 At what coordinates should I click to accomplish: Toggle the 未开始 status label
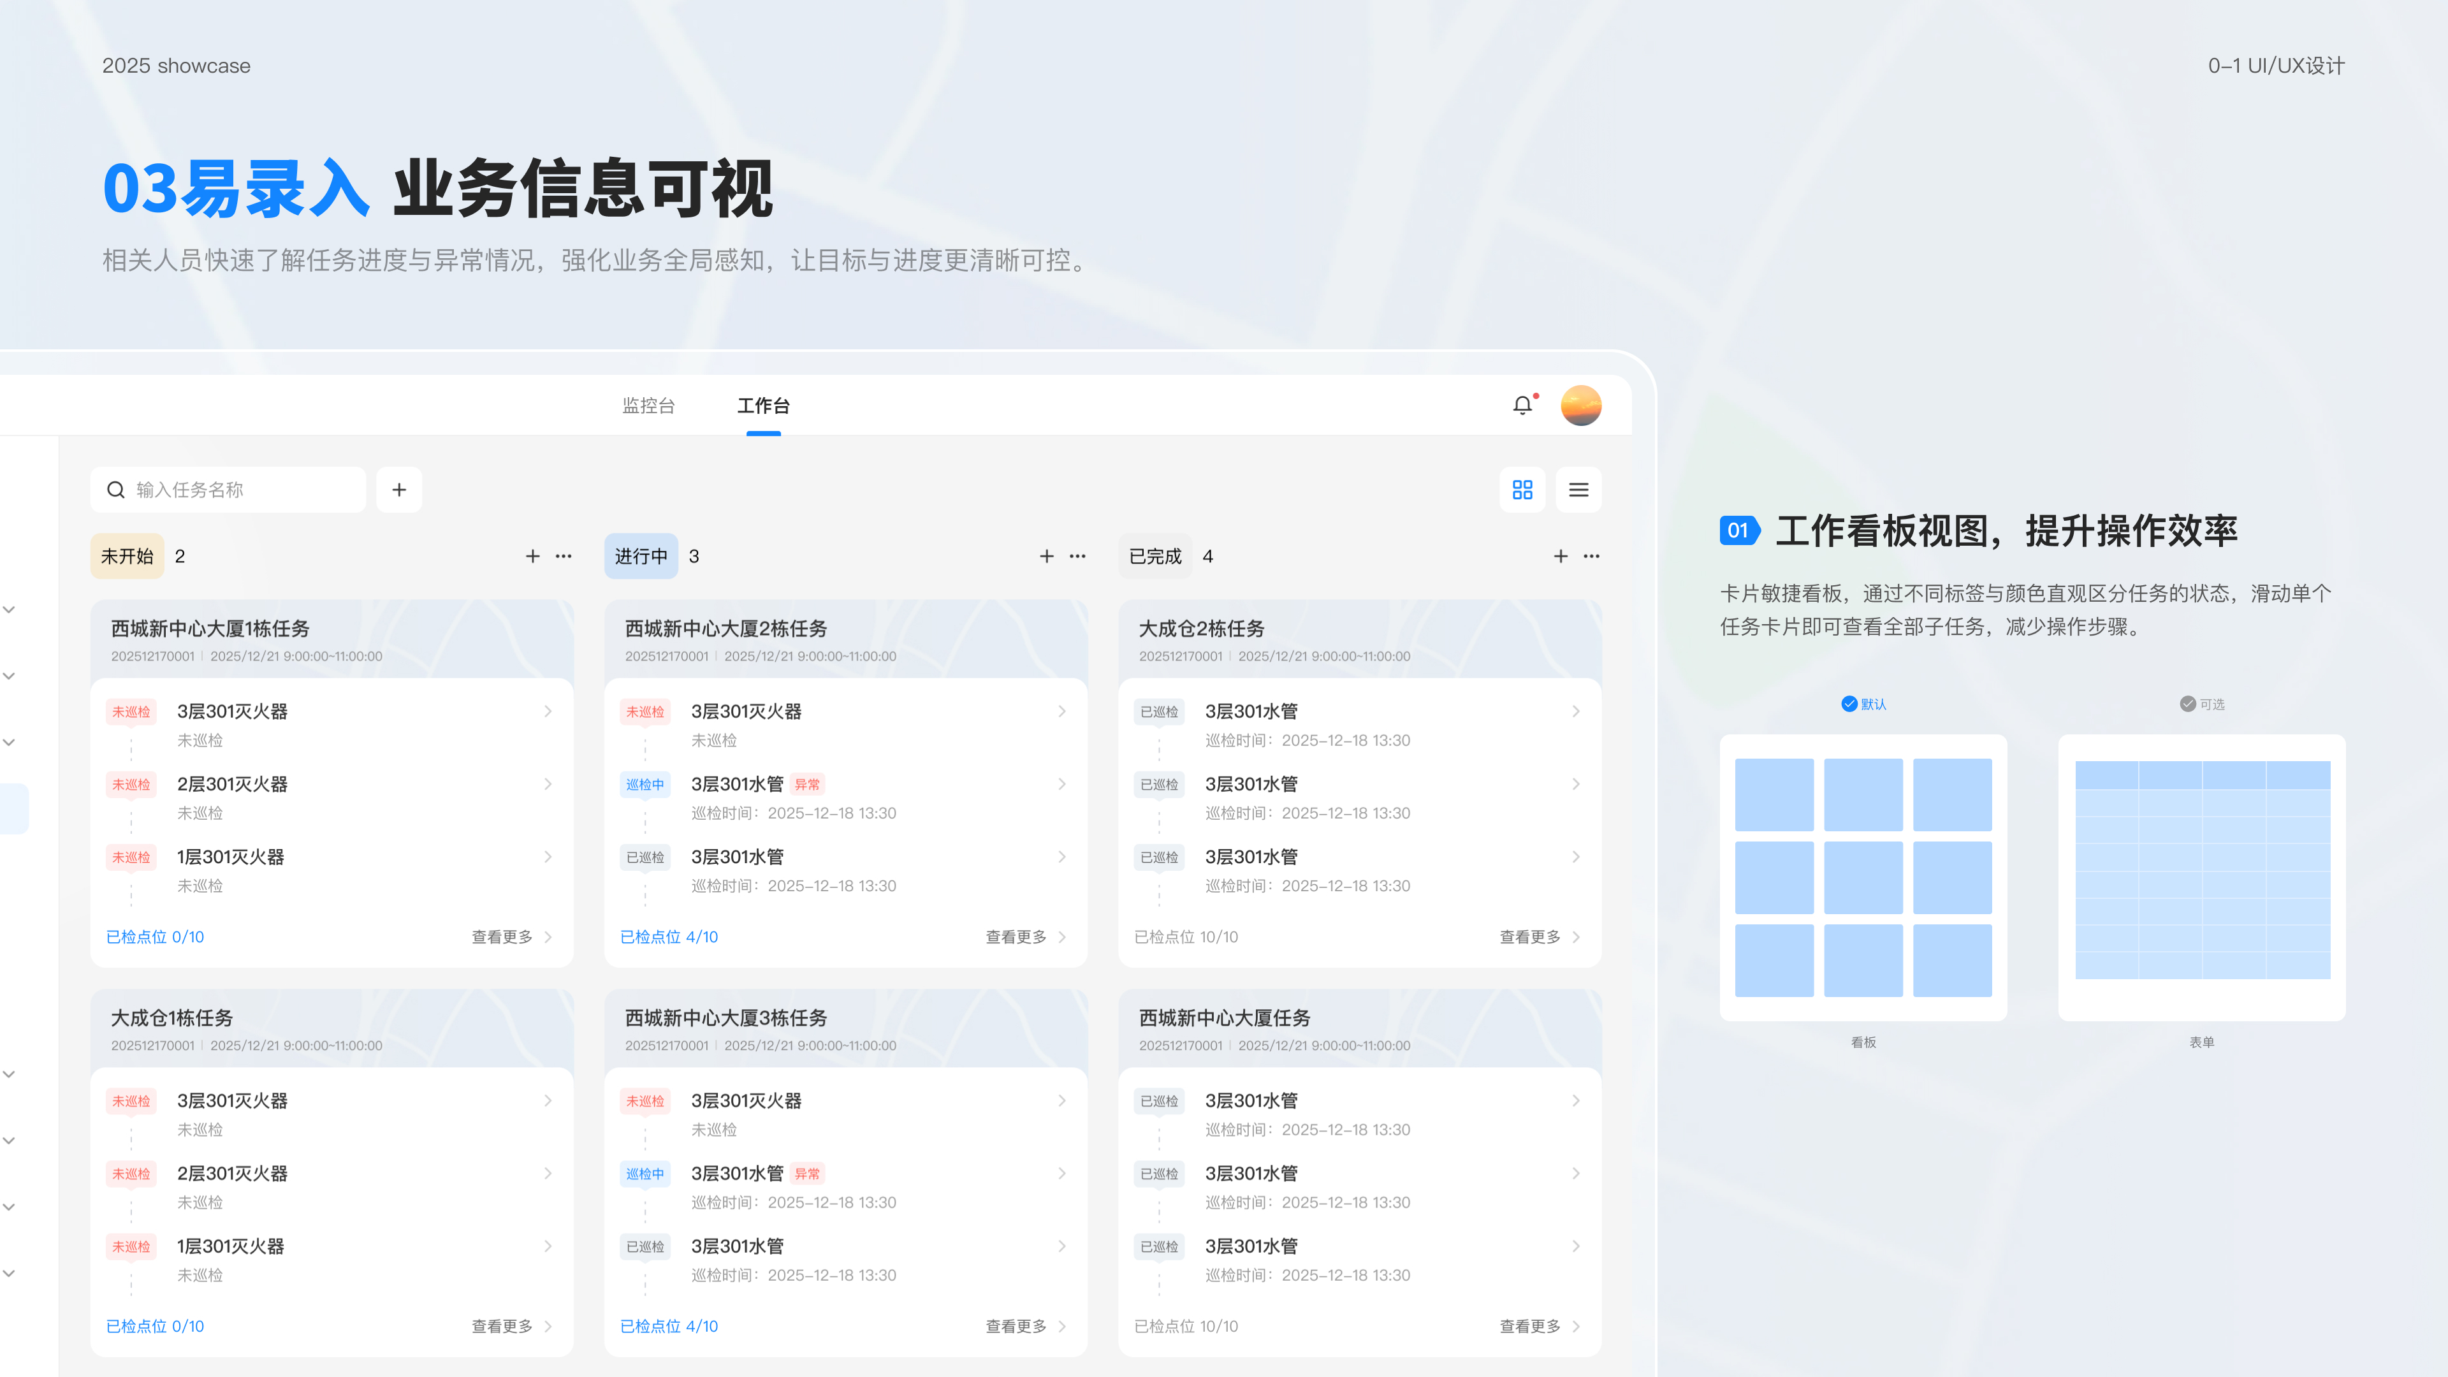coord(127,556)
